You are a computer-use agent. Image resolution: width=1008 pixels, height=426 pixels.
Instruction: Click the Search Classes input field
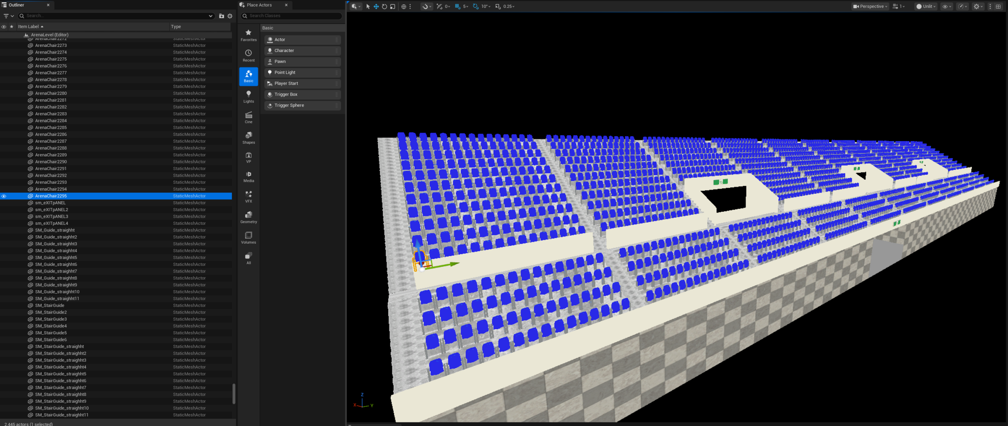pos(295,16)
